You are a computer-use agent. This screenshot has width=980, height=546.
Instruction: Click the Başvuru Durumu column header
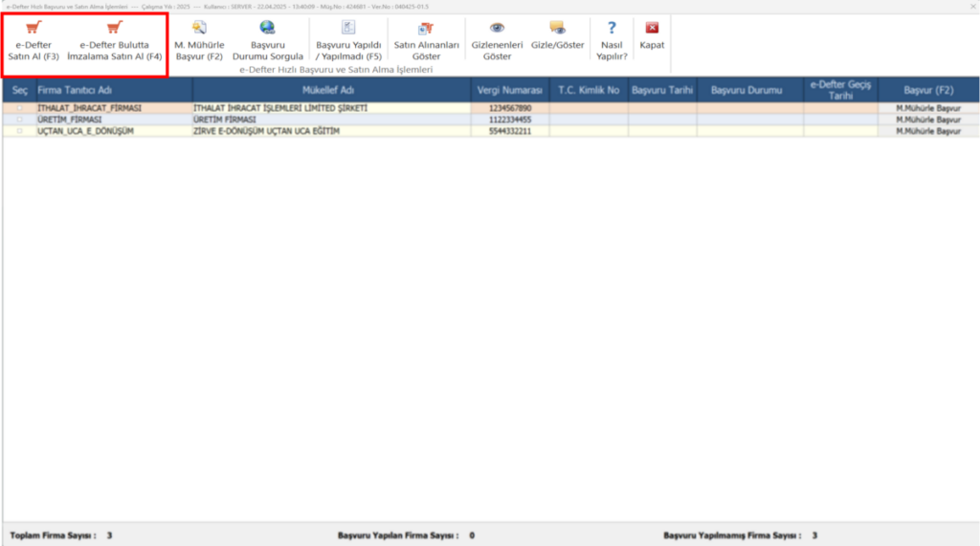(x=750, y=90)
